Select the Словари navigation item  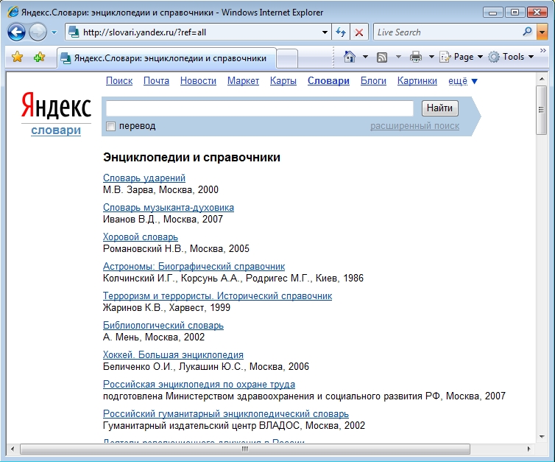(x=328, y=81)
